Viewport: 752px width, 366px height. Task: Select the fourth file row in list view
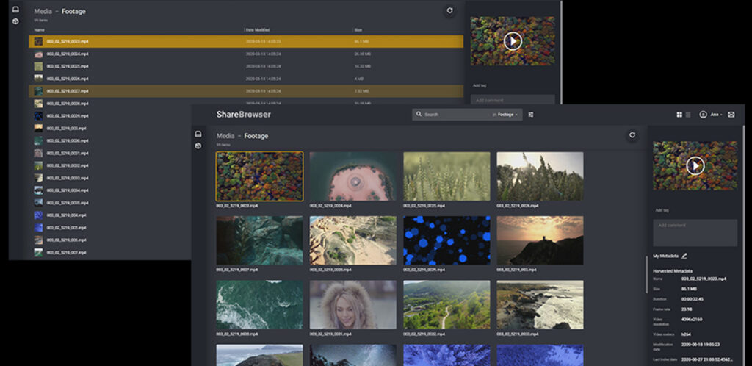[x=246, y=79]
